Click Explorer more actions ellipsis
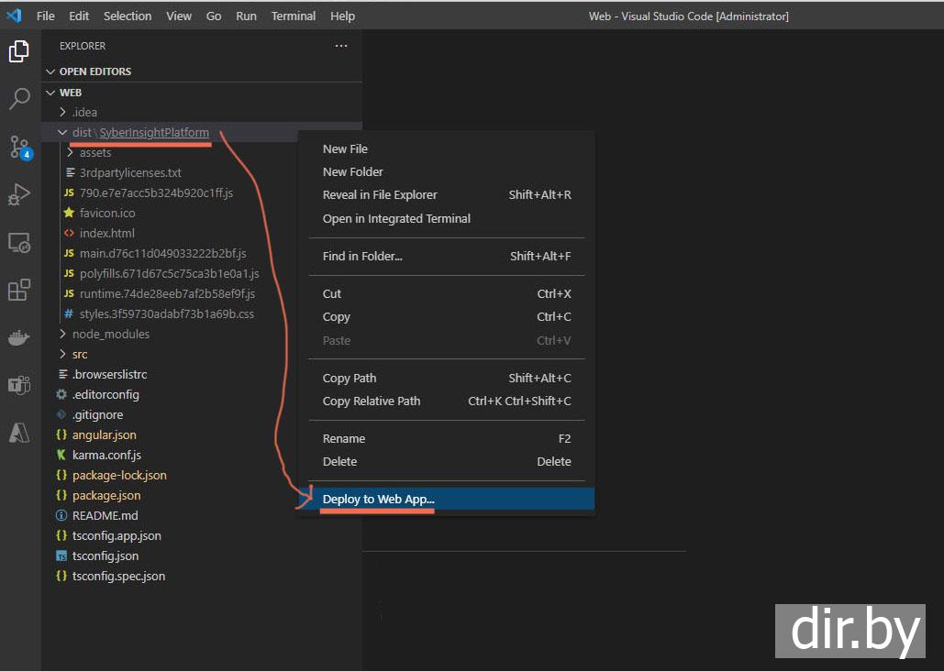This screenshot has width=944, height=671. point(341,46)
